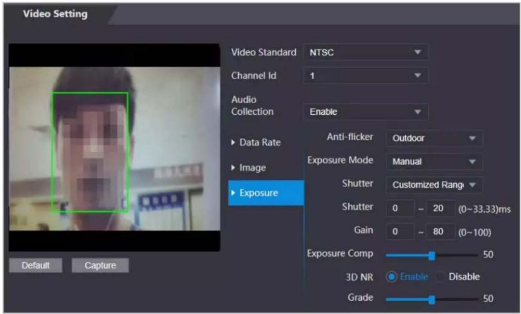
Task: Click the (0~100) gain range text
Action: pos(475,232)
